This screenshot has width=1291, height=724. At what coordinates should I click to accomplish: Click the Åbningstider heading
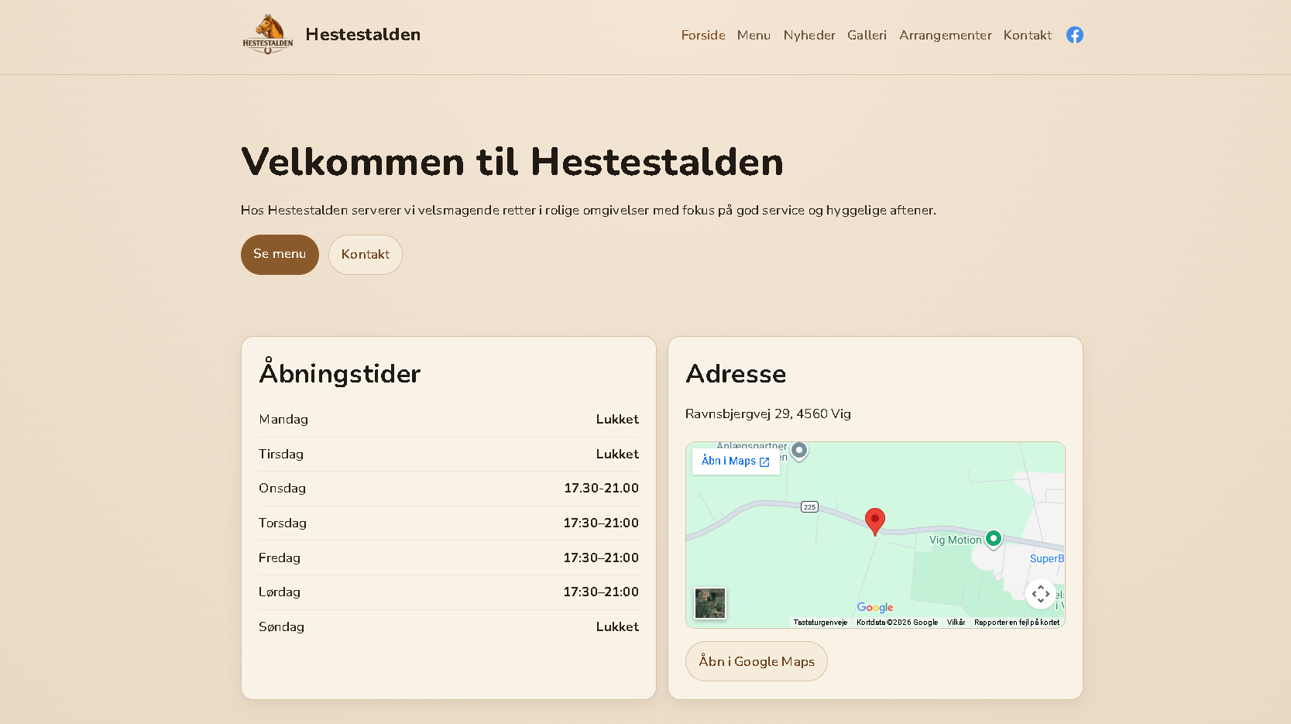339,372
